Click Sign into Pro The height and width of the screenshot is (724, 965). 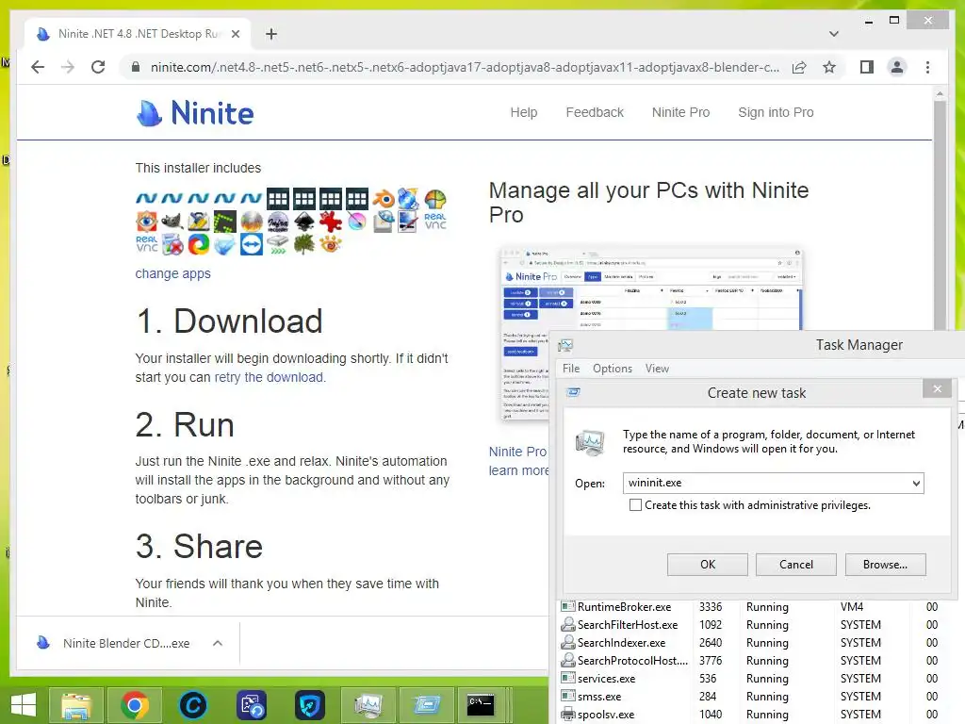(776, 112)
